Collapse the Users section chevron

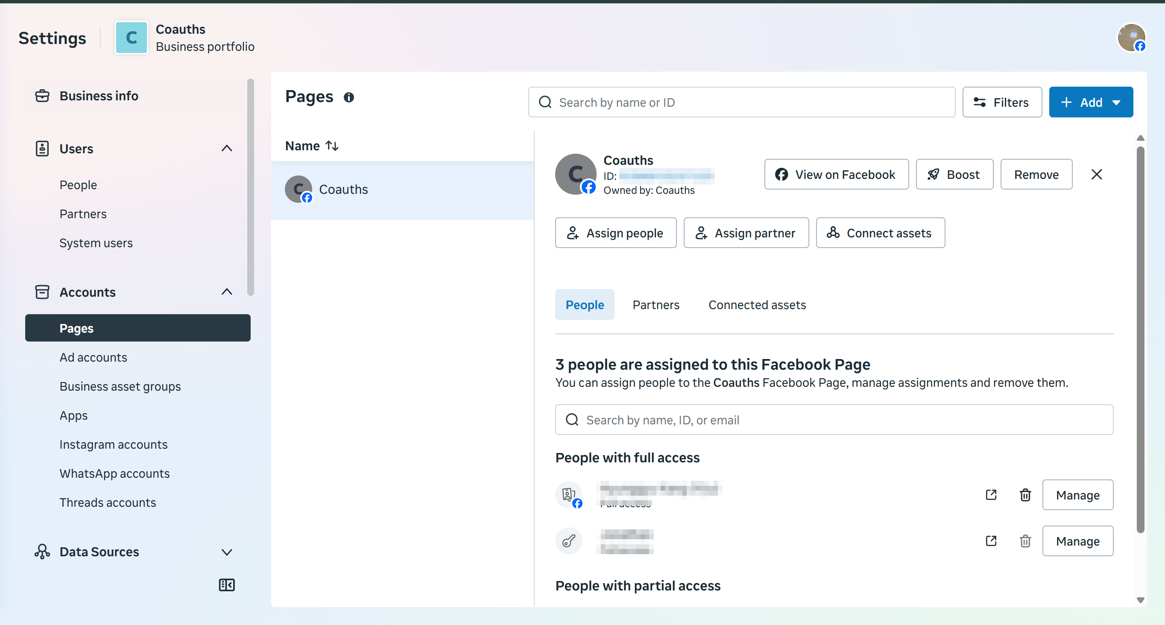coord(227,148)
